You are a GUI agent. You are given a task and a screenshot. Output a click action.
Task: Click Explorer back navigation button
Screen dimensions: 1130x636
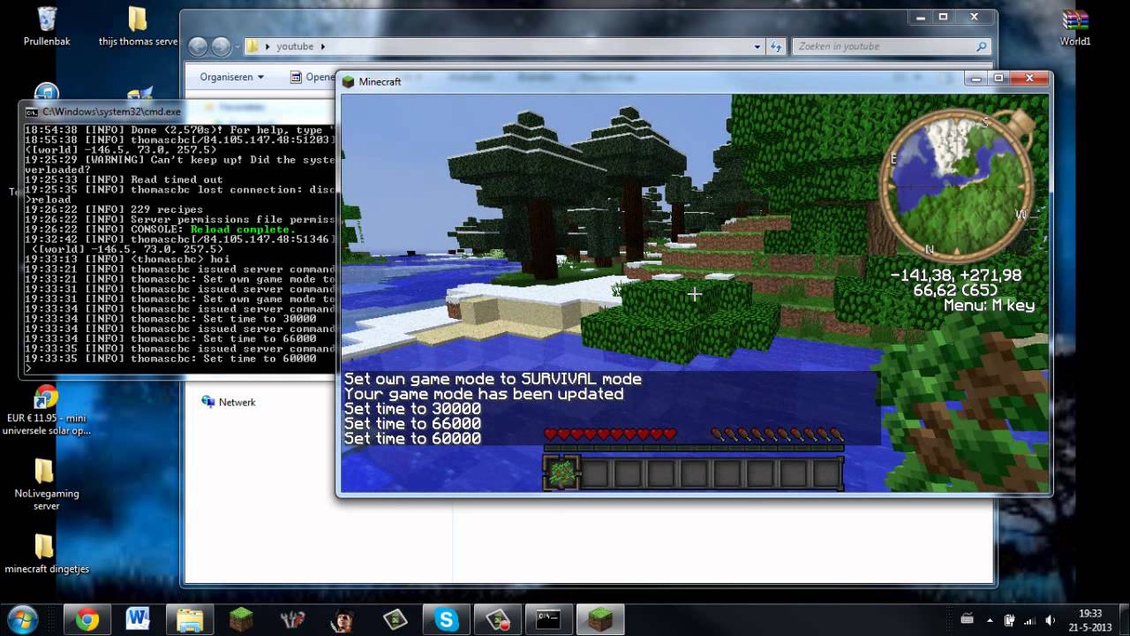point(198,46)
